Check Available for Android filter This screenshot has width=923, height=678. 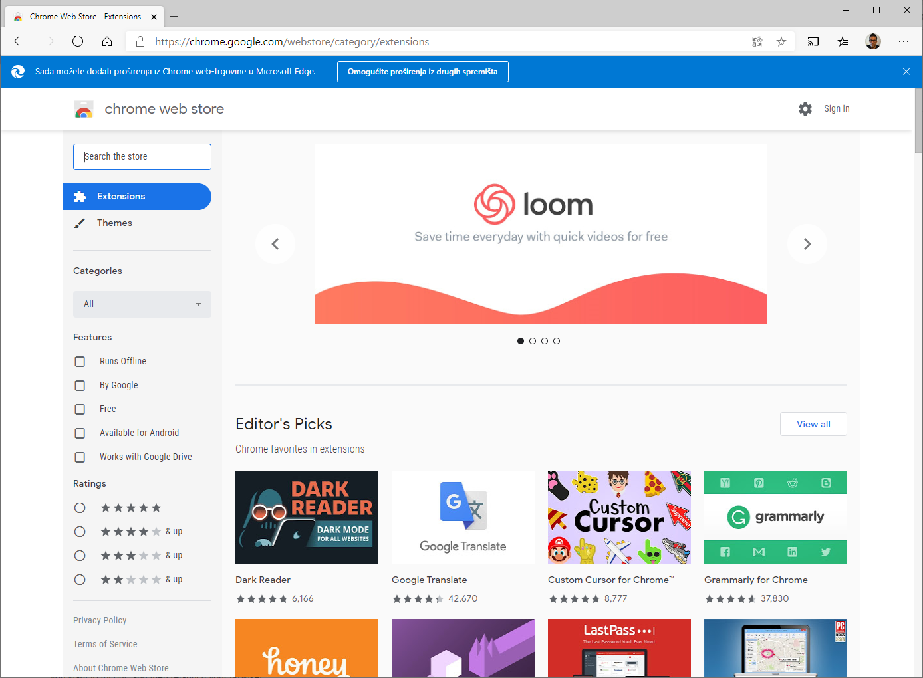80,433
